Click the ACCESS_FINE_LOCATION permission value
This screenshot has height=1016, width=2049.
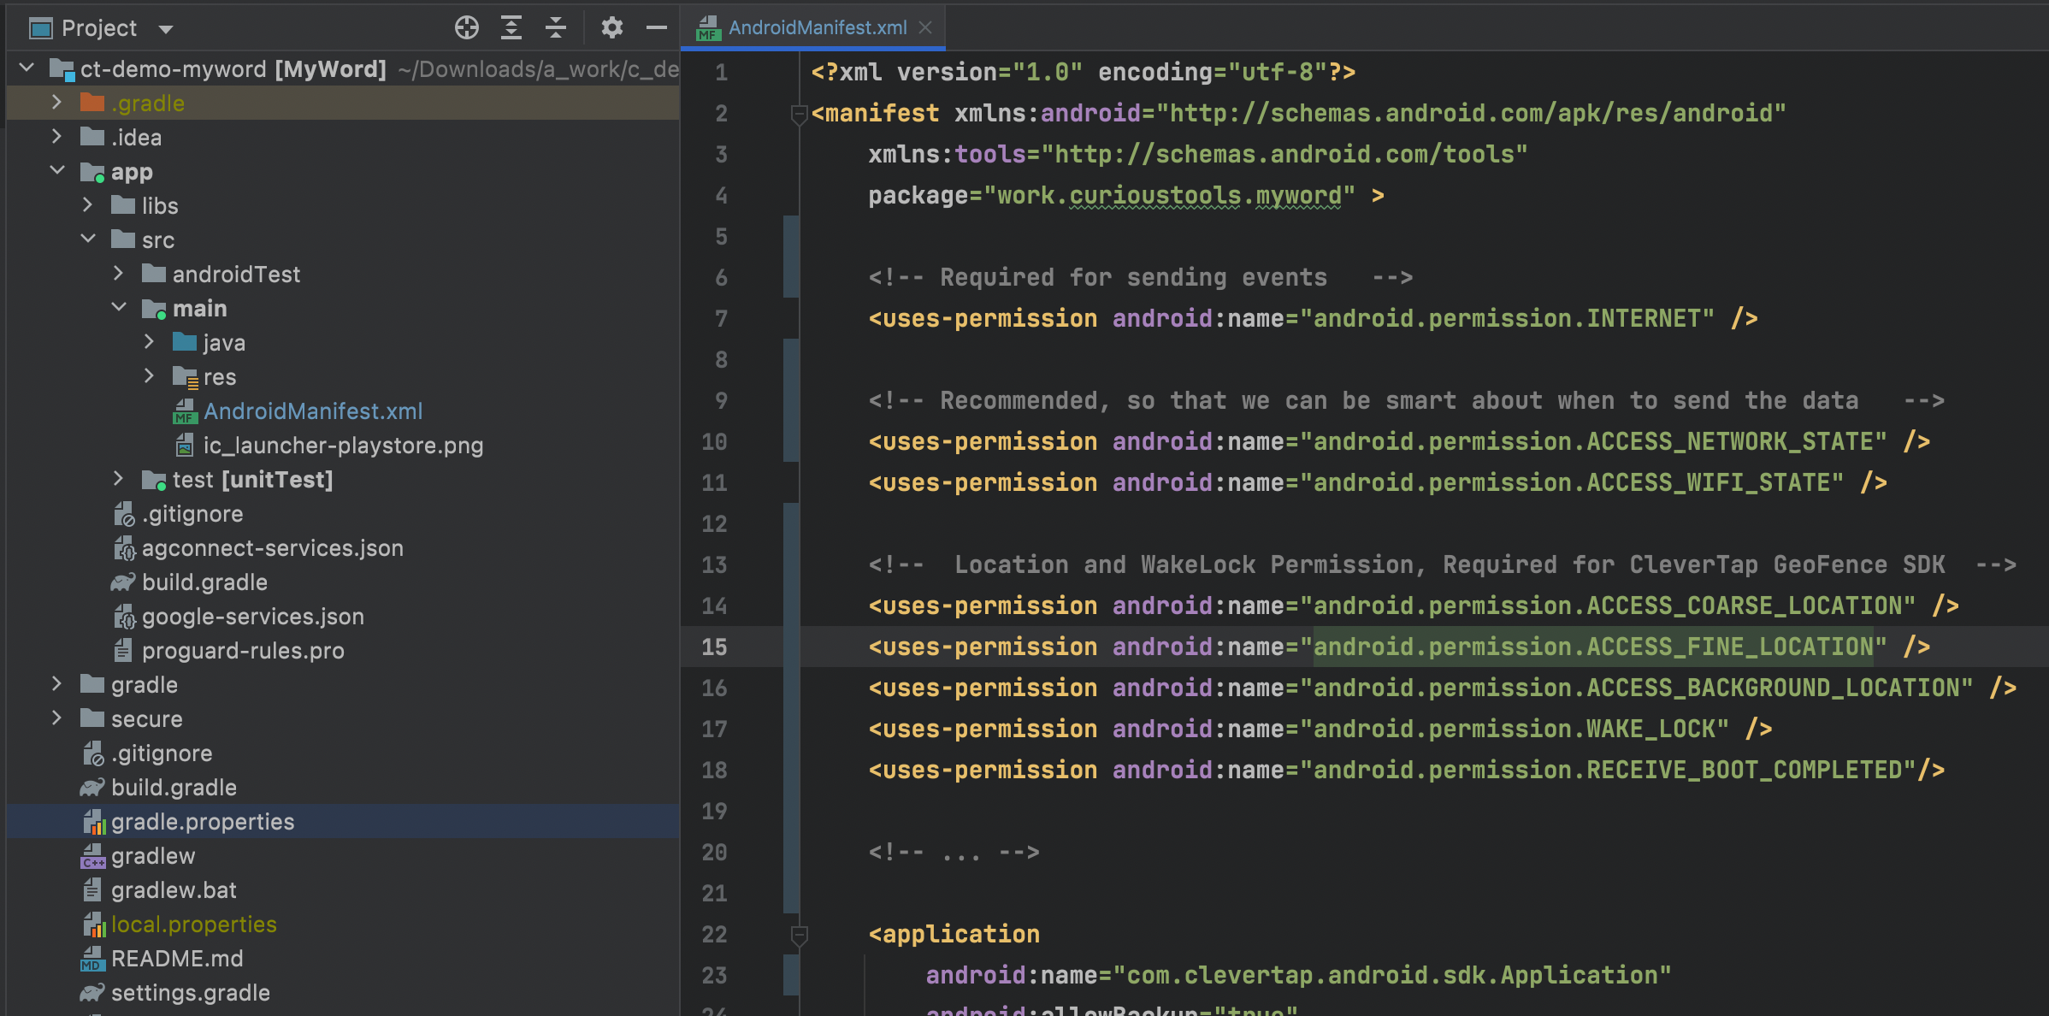1593,647
